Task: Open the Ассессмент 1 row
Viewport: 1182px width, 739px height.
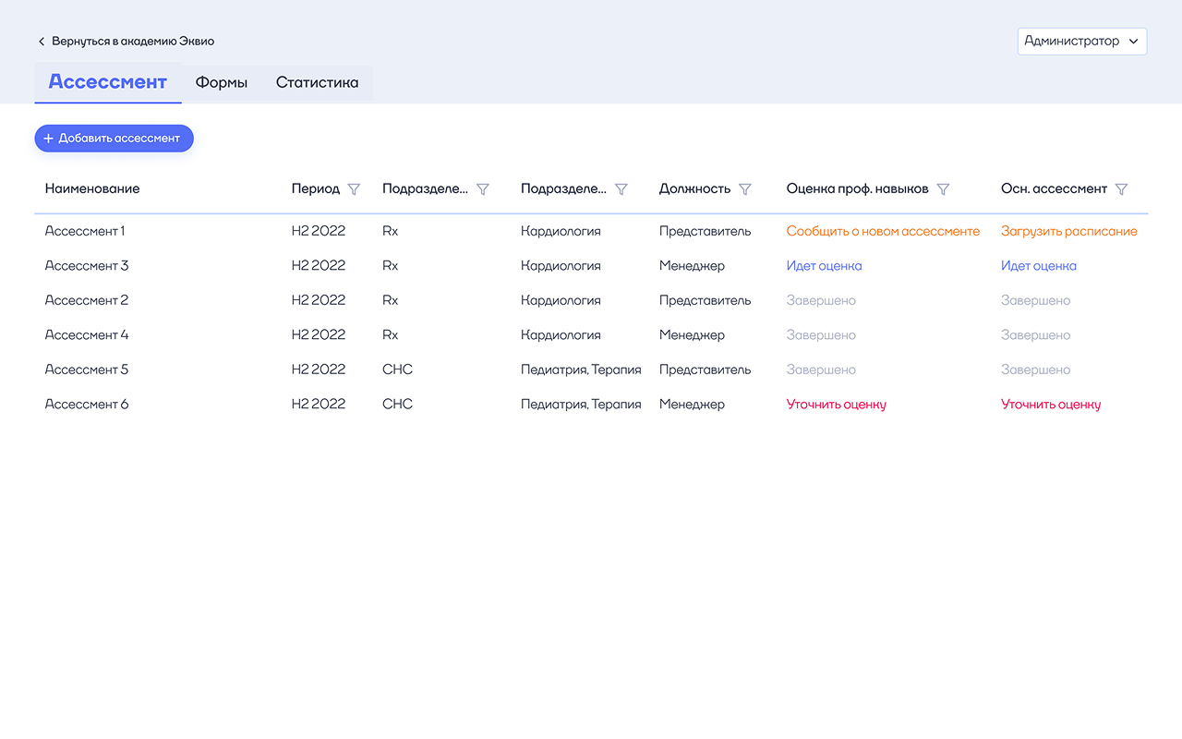Action: click(85, 232)
